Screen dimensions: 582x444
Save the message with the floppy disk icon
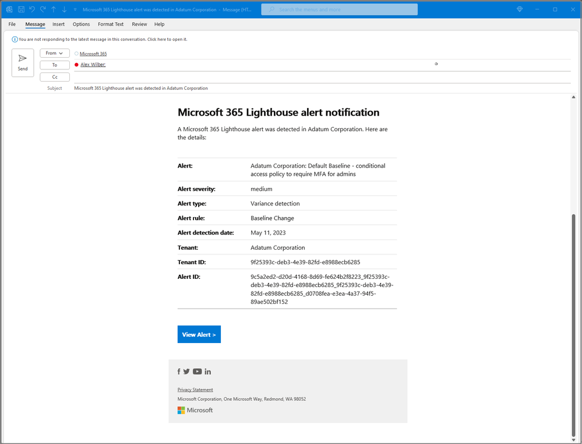pyautogui.click(x=21, y=9)
